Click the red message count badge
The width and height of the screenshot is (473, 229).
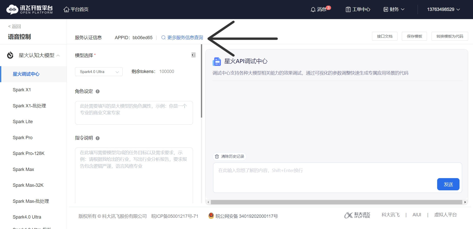click(x=329, y=8)
